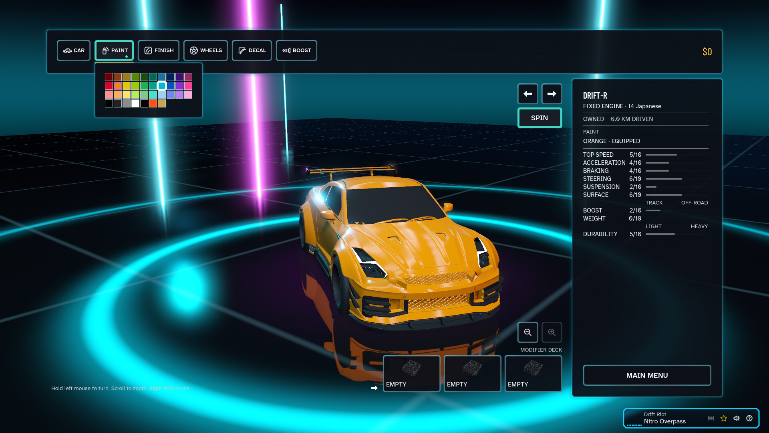
Task: Click the $0 balance display
Action: point(707,52)
